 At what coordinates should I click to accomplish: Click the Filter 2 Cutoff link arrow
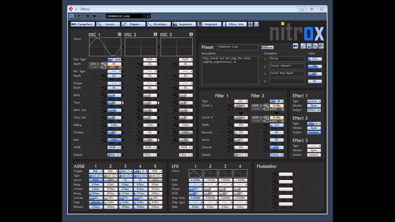coord(276,113)
